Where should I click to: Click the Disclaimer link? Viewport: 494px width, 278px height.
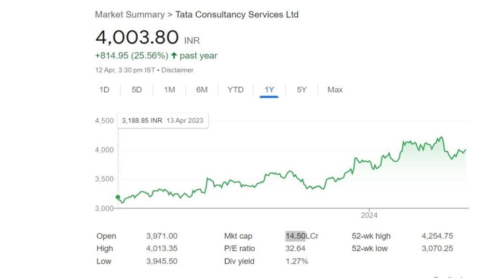pyautogui.click(x=177, y=70)
